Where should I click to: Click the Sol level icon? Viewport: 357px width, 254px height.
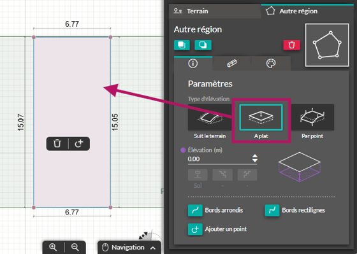click(198, 174)
